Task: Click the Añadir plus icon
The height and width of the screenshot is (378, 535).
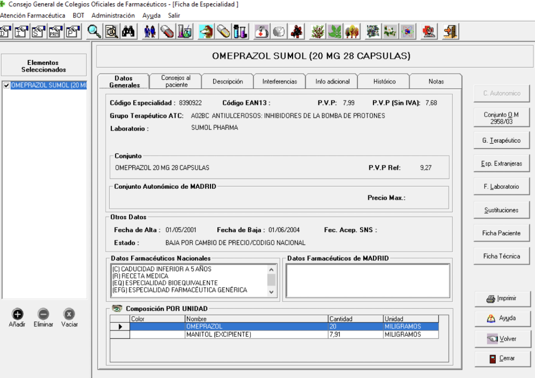Action: click(17, 314)
